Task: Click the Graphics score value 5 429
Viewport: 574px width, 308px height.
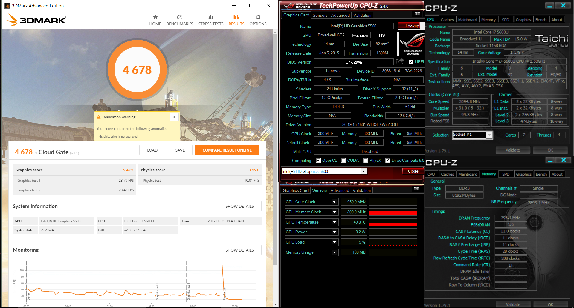Action: coord(128,170)
